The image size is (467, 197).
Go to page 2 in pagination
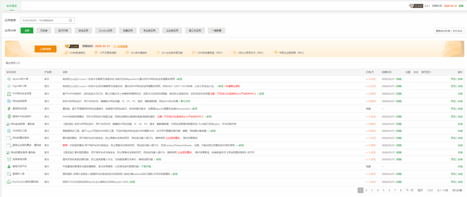[367, 190]
